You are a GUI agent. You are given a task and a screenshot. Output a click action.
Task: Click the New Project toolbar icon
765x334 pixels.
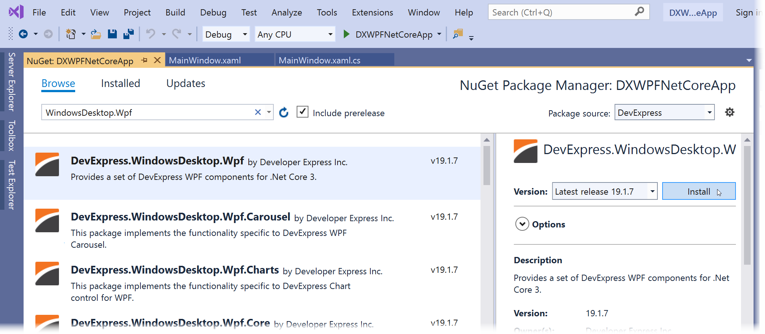click(71, 34)
